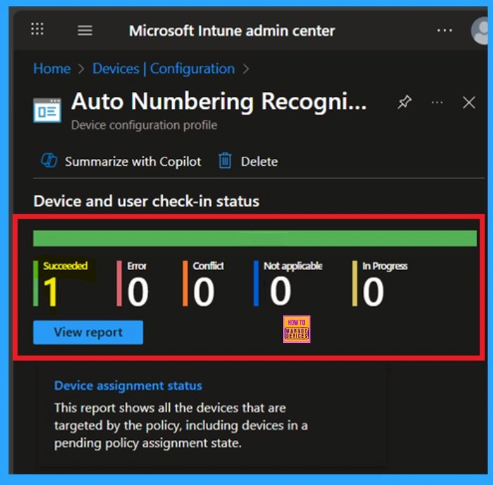Click the In Progress status label
493x485 pixels.
(x=385, y=266)
